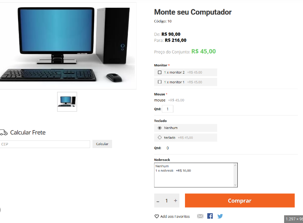This screenshot has height=223, width=303.
Task: Share product on Twitter bird icon
Action: (x=220, y=216)
